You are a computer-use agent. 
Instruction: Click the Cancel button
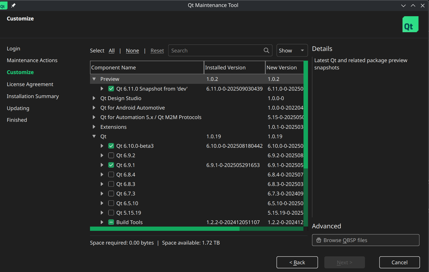[x=399, y=262]
